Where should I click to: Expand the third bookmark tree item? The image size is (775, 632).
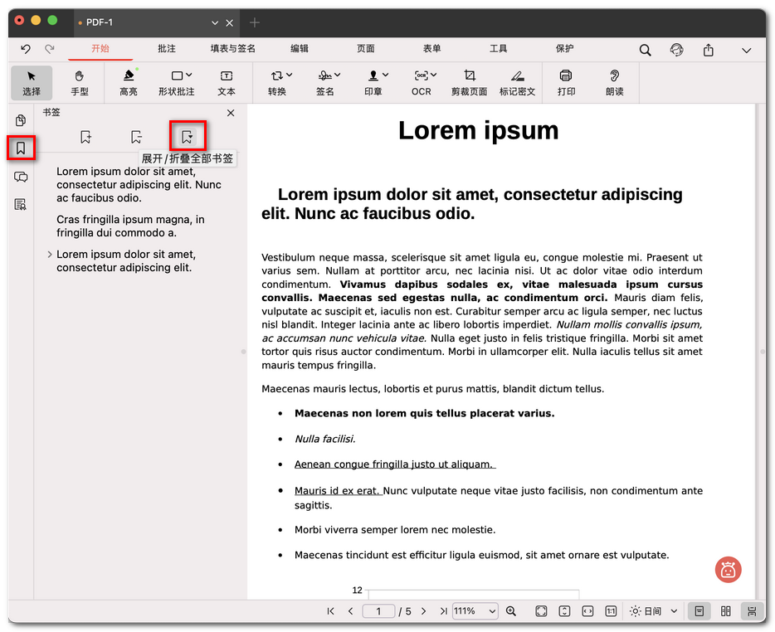coord(50,255)
